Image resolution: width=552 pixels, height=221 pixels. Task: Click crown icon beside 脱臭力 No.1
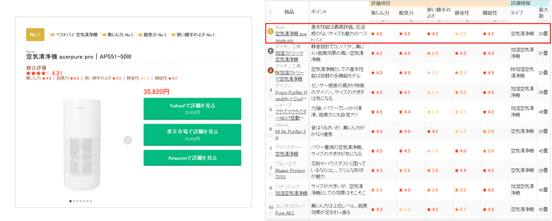pyautogui.click(x=140, y=35)
